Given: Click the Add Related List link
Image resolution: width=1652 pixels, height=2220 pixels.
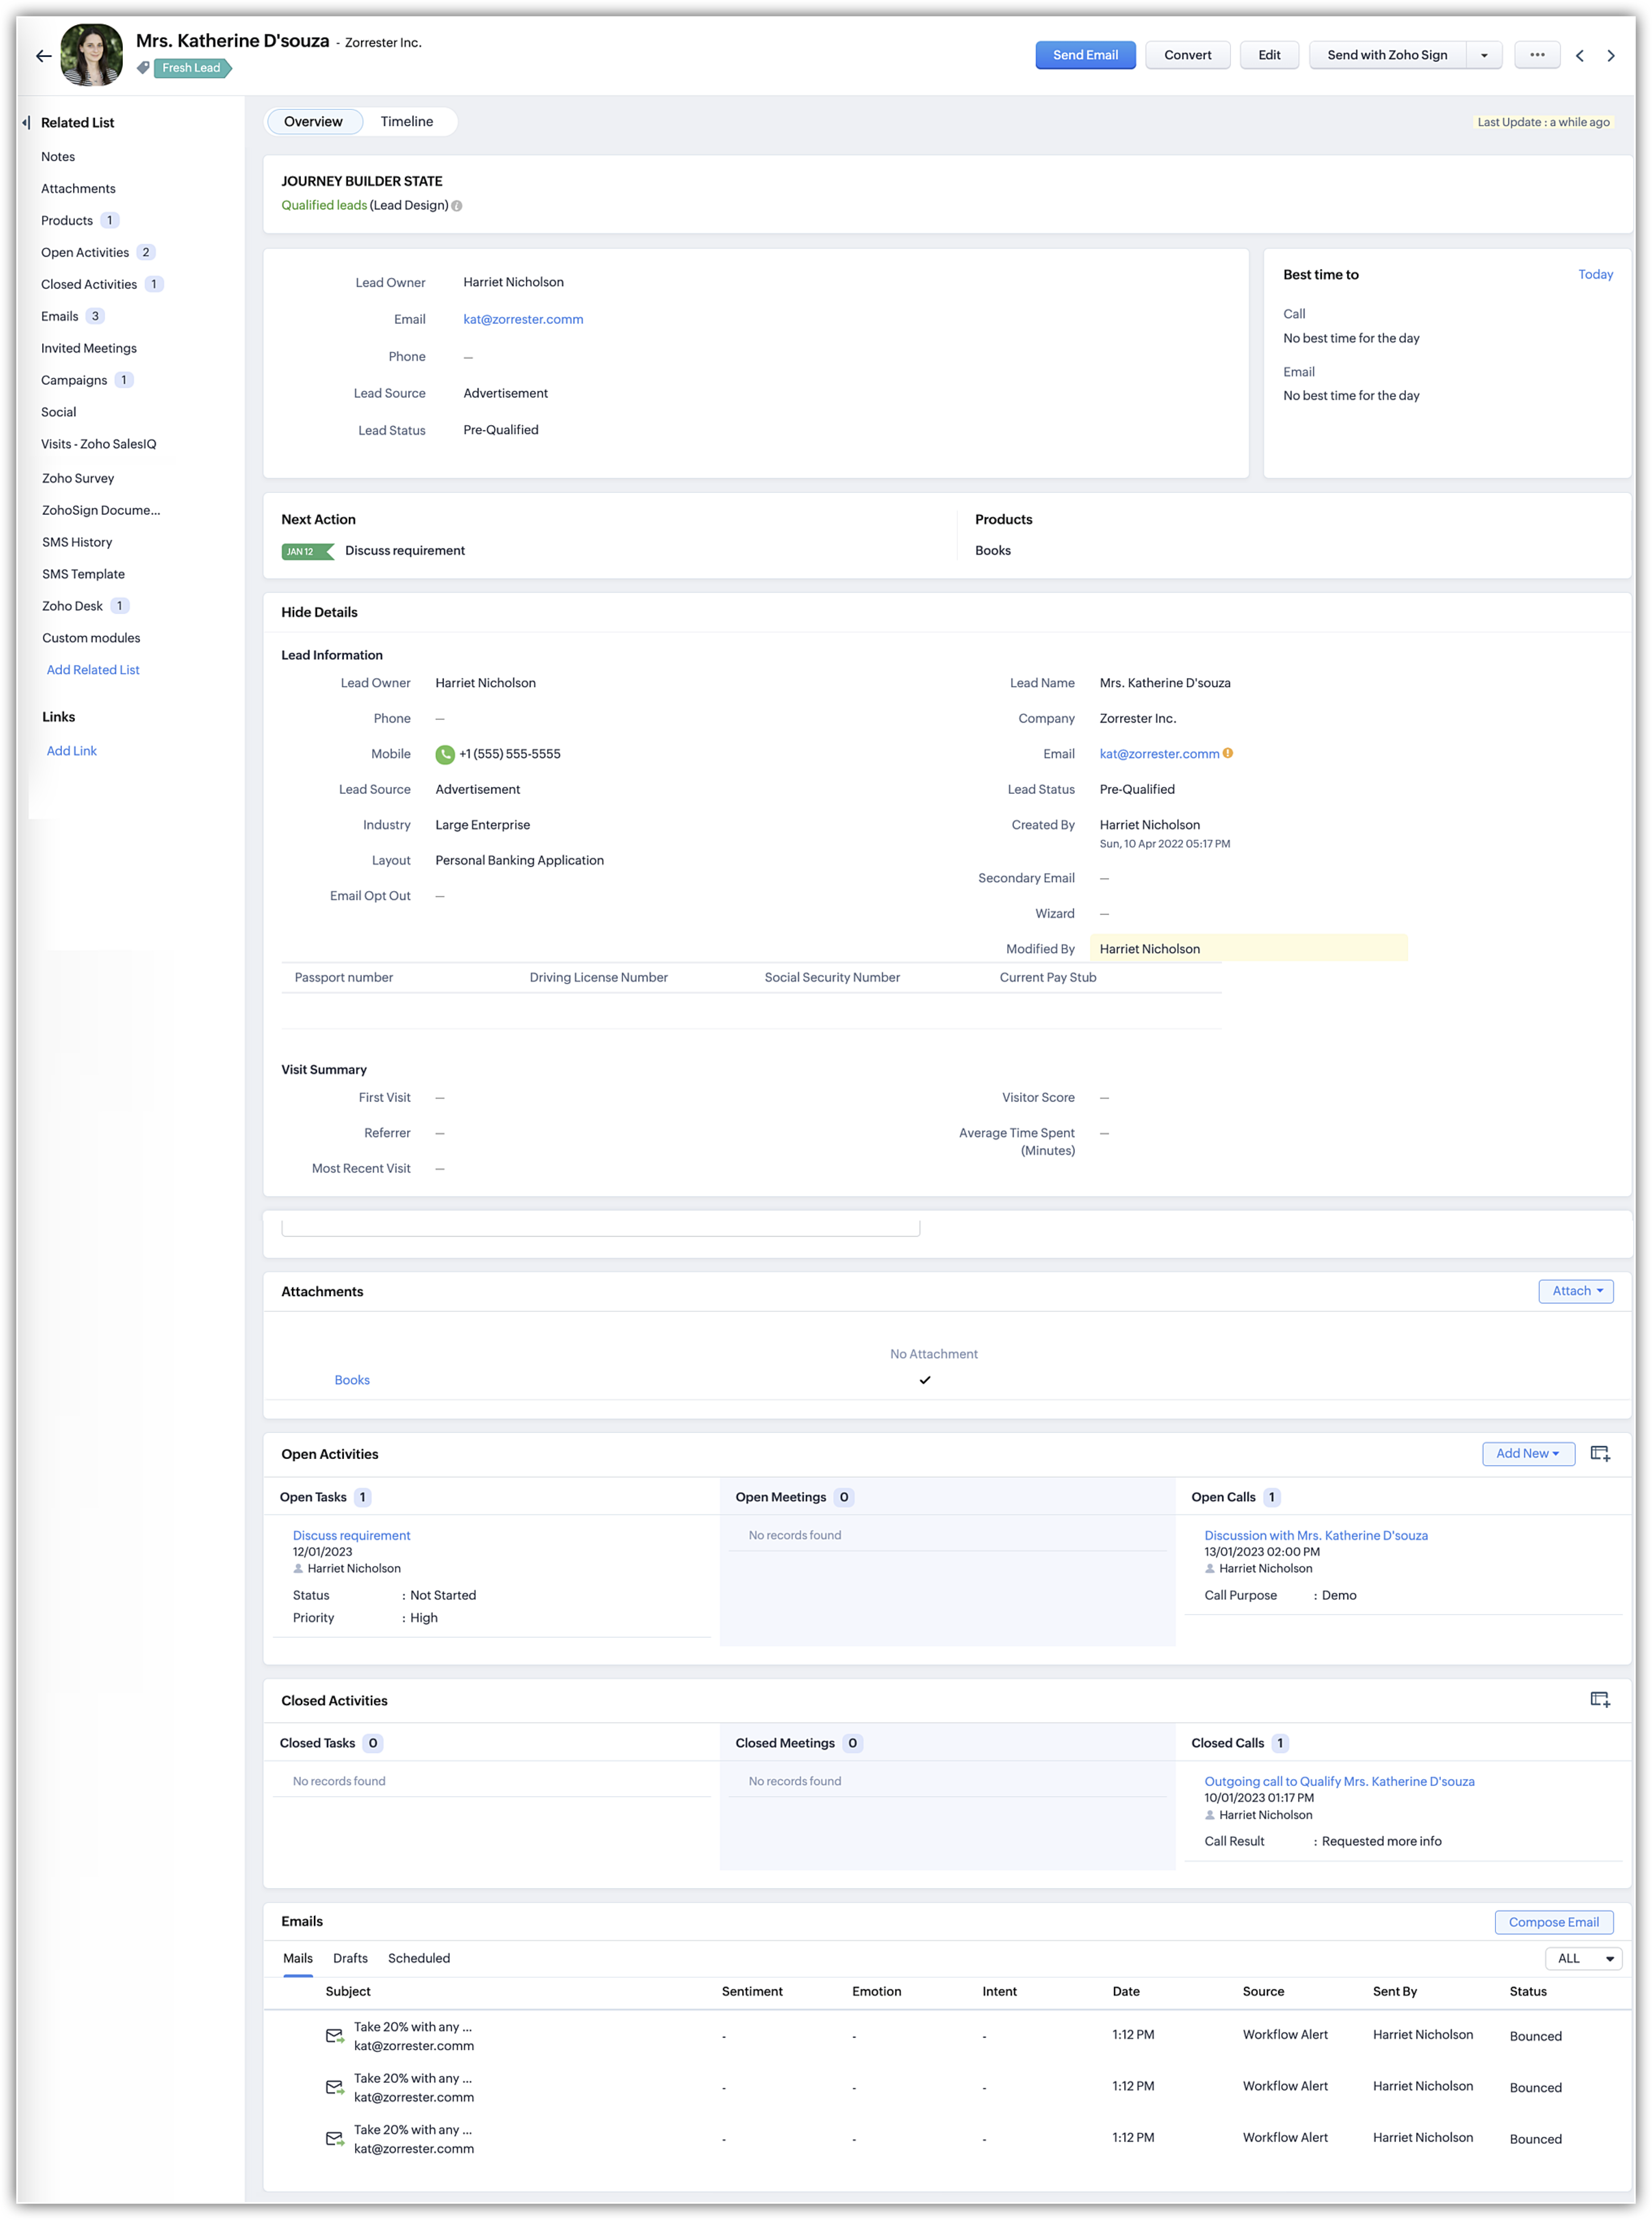Looking at the screenshot, I should coord(93,670).
